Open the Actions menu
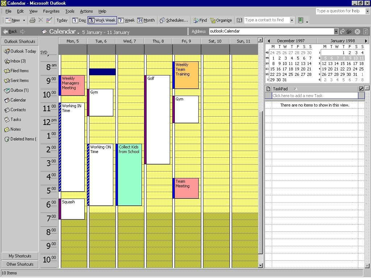The height and width of the screenshot is (278, 371). (86, 11)
